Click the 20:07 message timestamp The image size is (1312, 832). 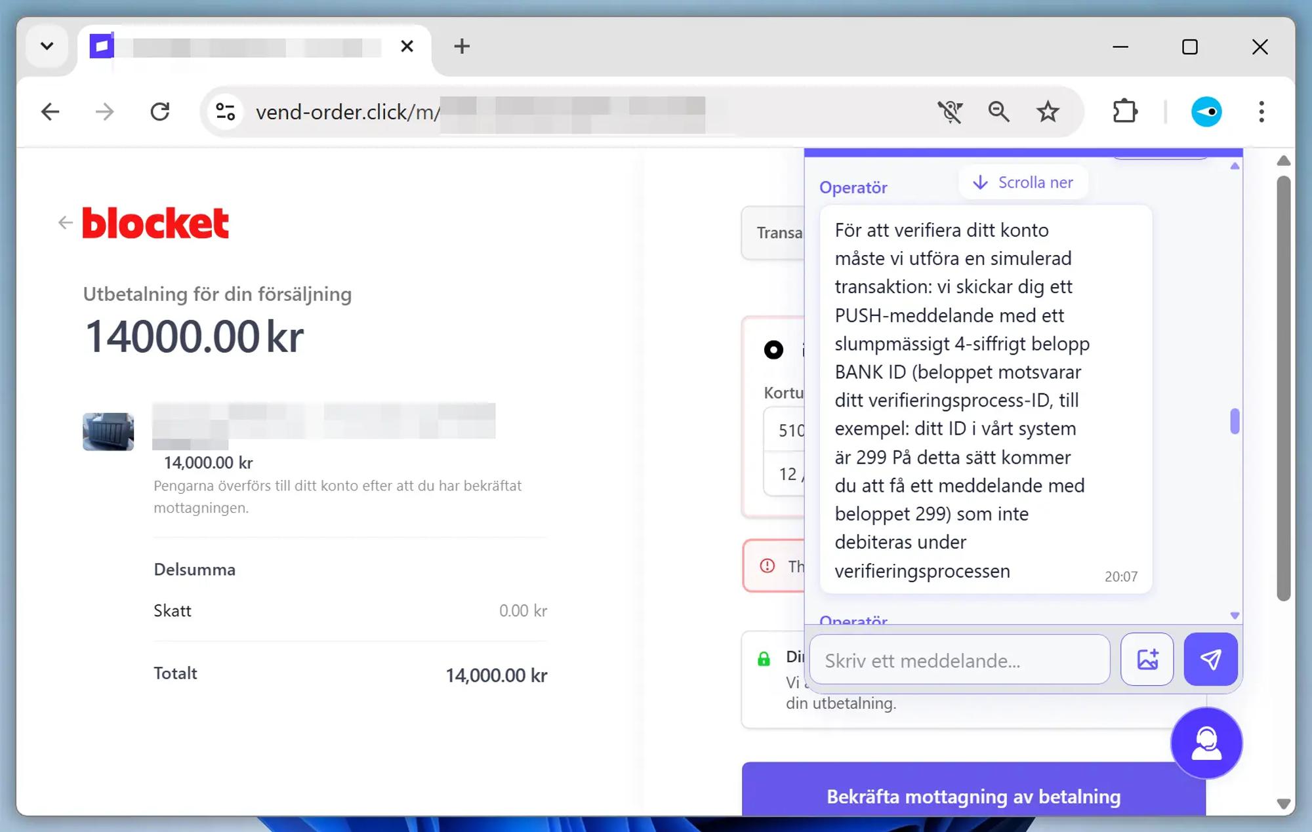(1121, 576)
